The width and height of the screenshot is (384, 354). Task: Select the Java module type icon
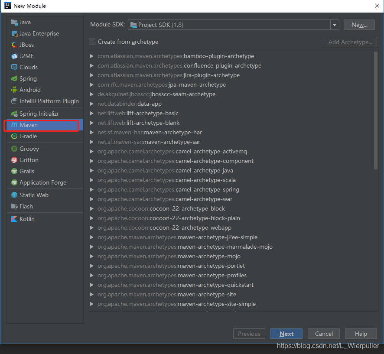(x=14, y=22)
